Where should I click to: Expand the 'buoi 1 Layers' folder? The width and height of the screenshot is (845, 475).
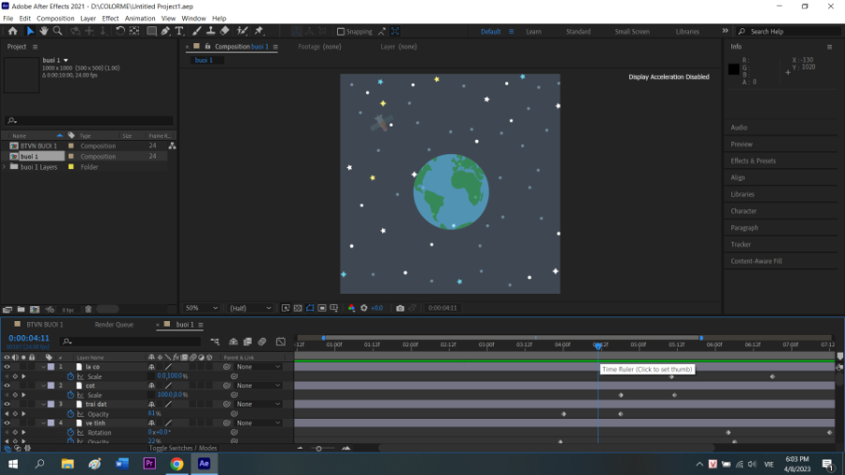pyautogui.click(x=5, y=167)
